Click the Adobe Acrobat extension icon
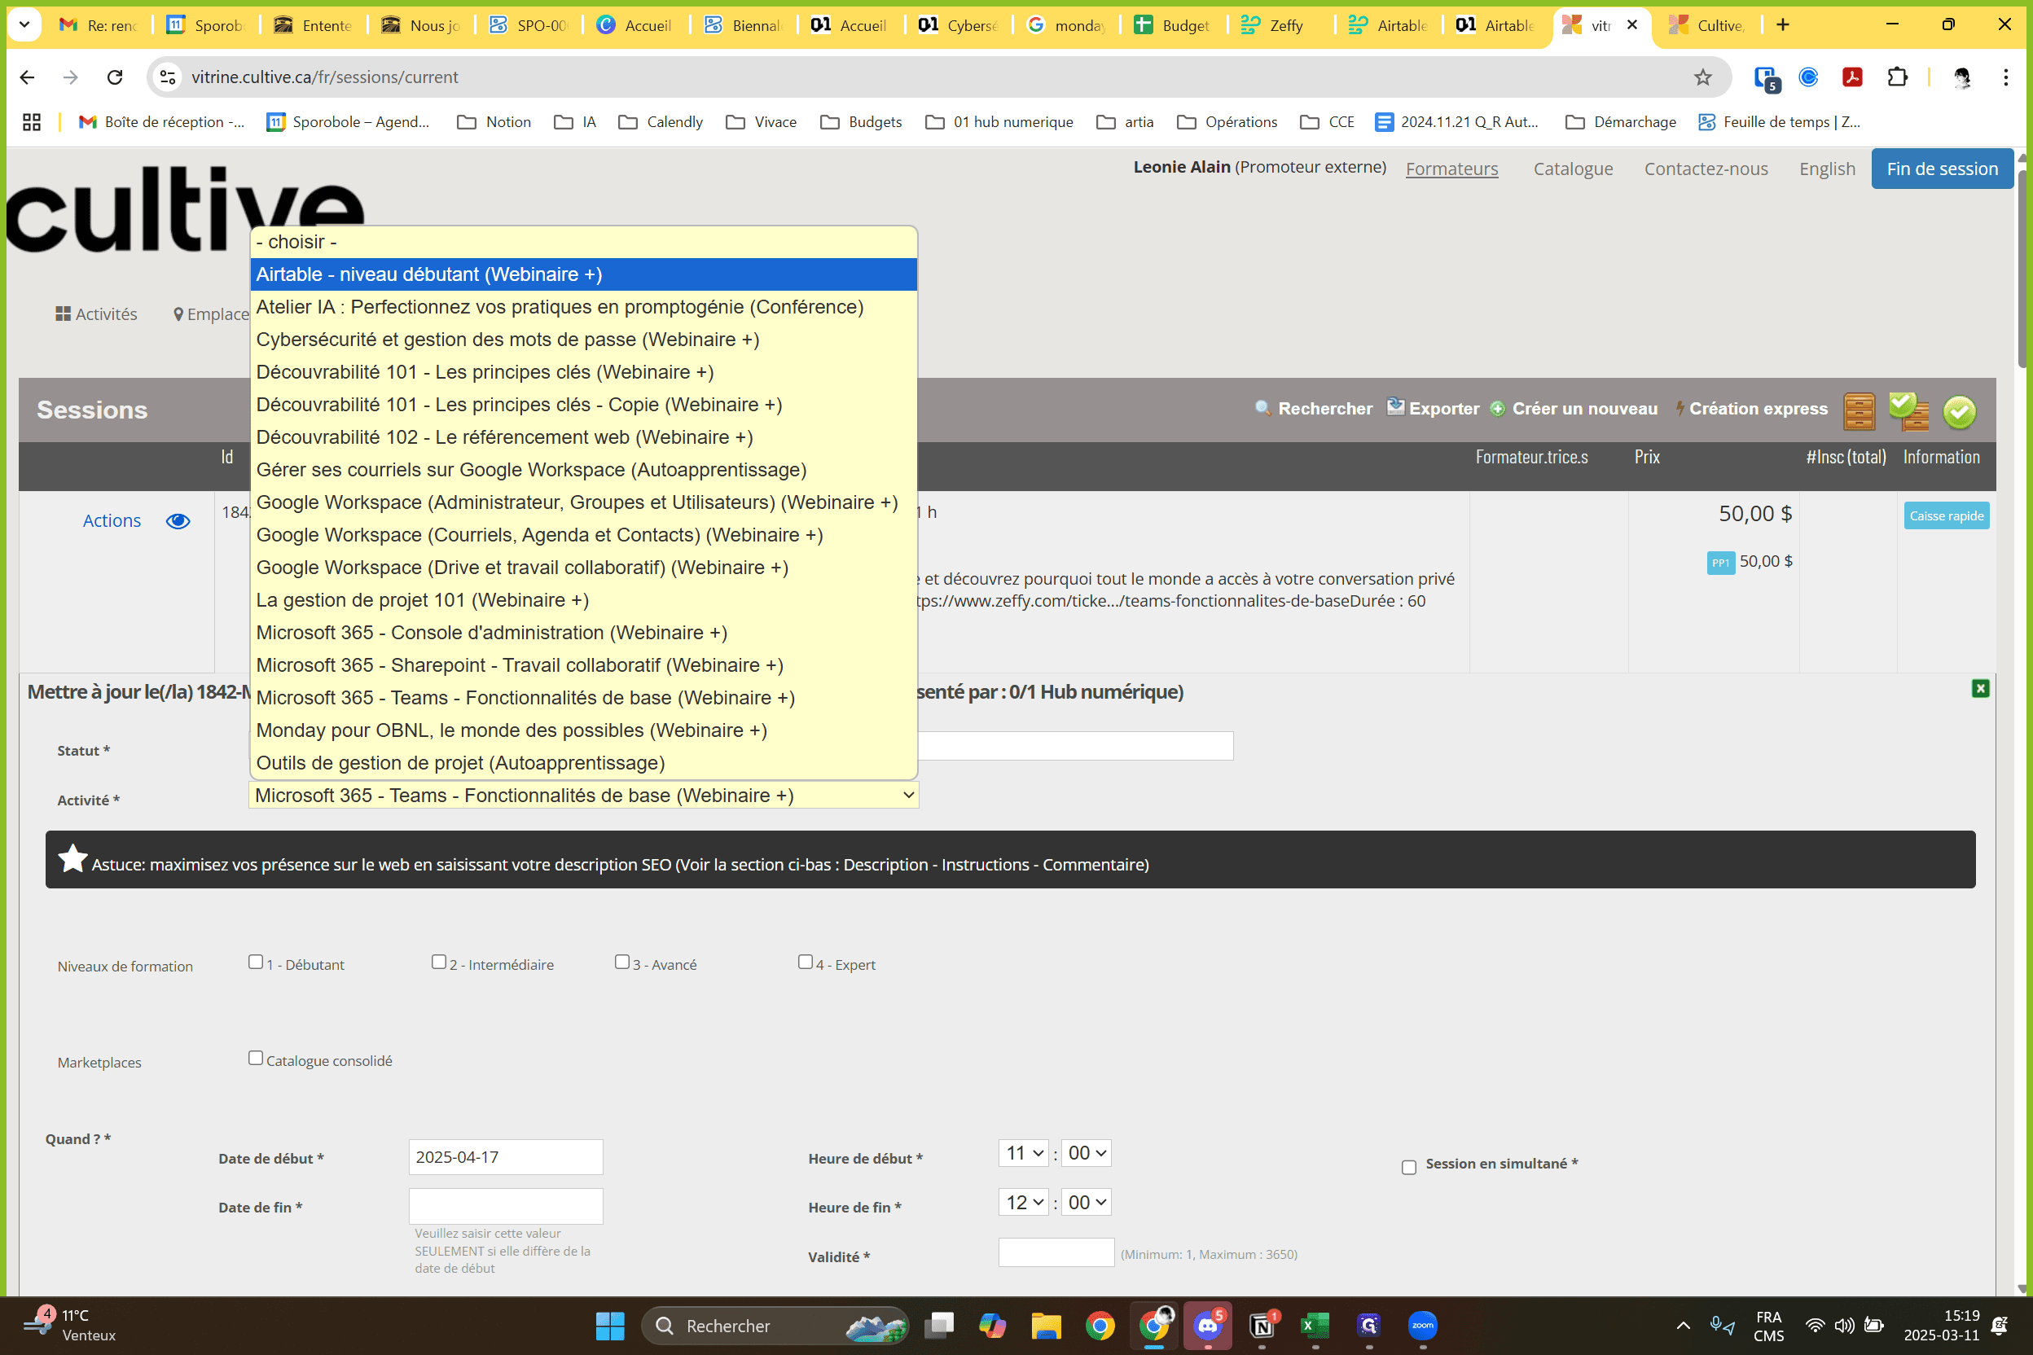The image size is (2033, 1355). (x=1852, y=77)
